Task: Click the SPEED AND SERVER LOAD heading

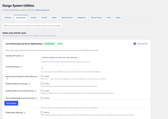Action: click(x=14, y=33)
